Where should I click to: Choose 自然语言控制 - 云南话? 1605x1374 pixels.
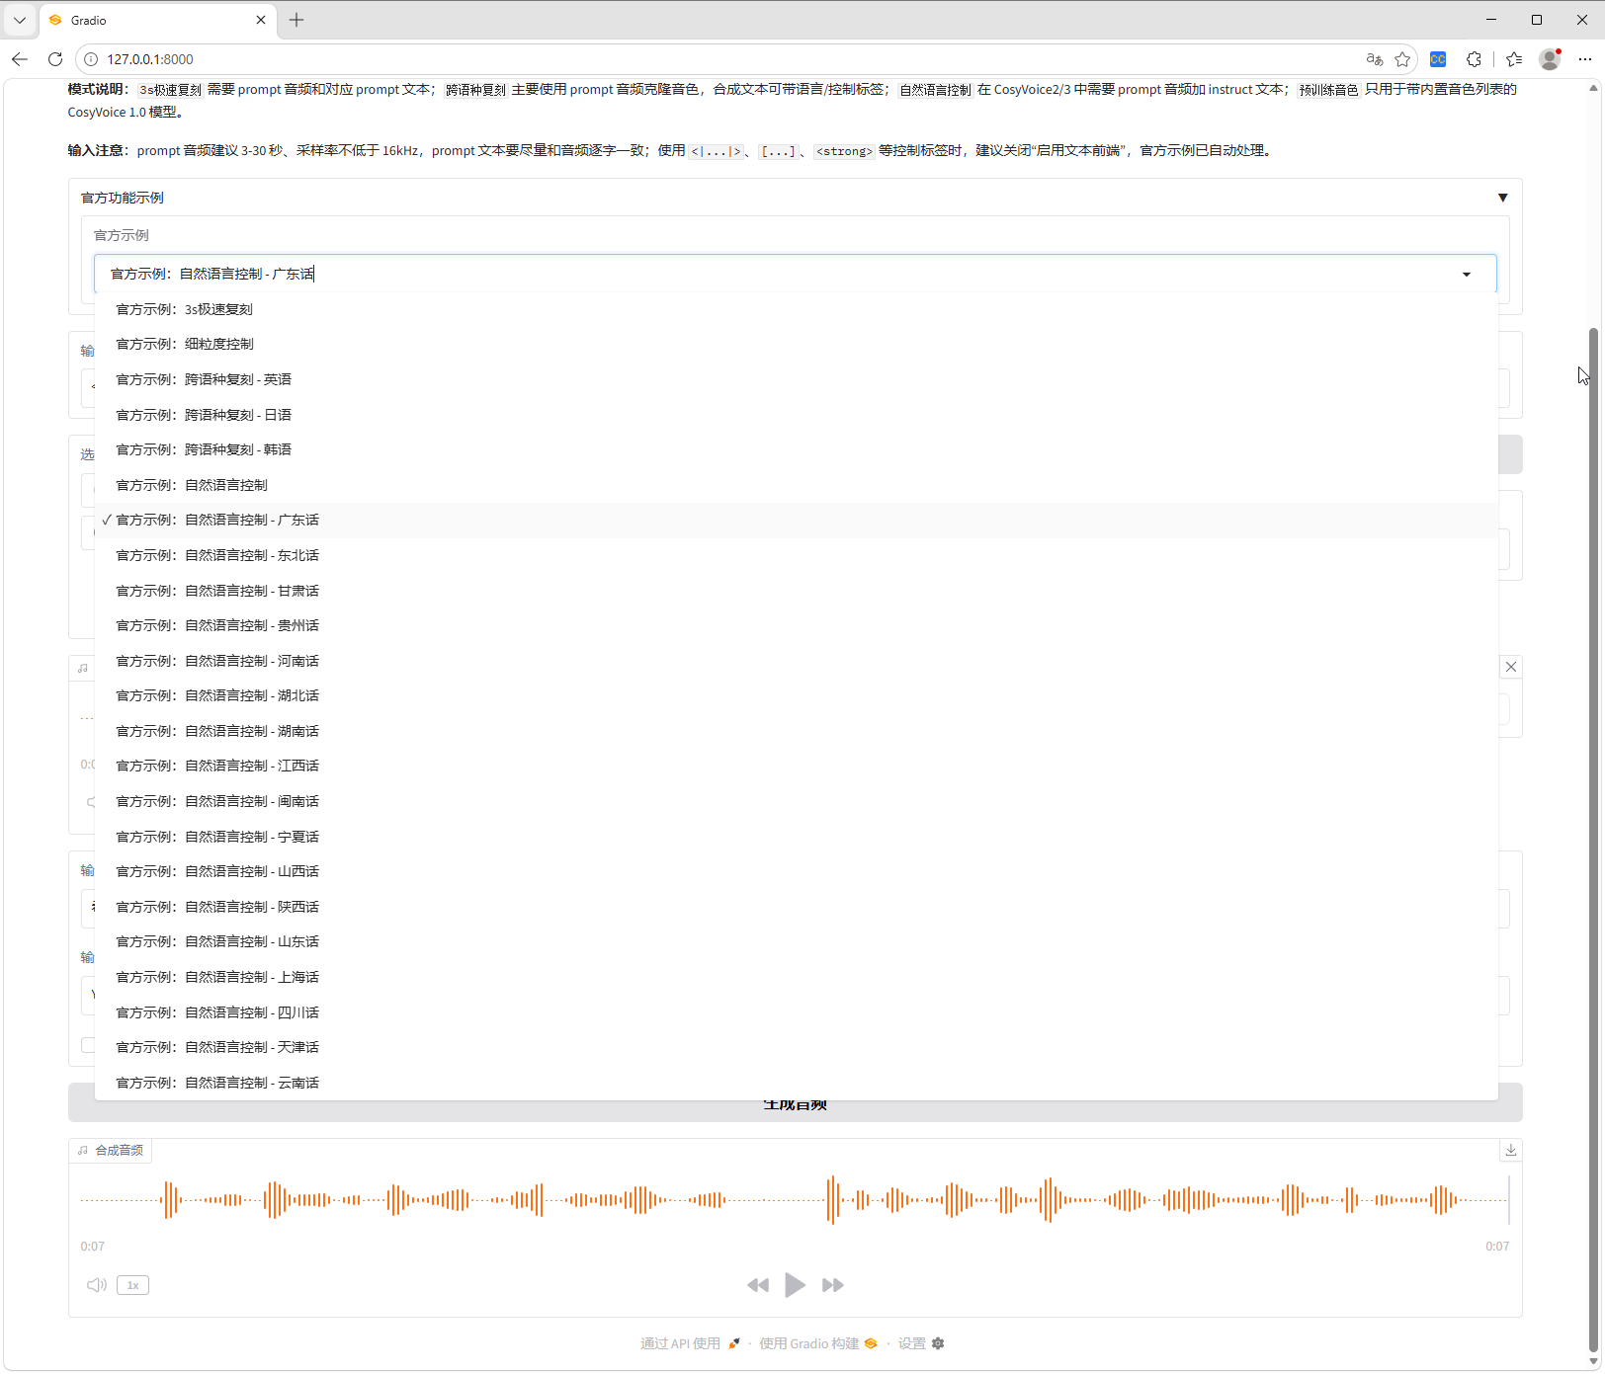pos(796,1083)
